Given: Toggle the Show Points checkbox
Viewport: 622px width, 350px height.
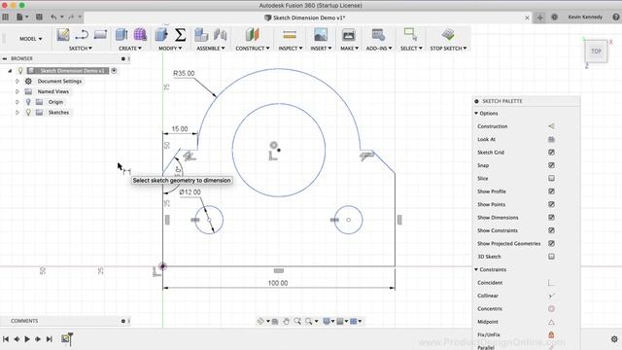Looking at the screenshot, I should pos(551,204).
